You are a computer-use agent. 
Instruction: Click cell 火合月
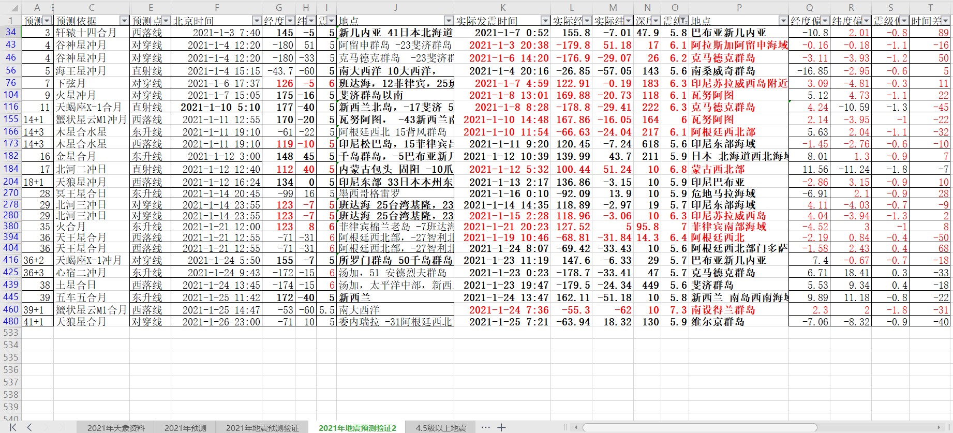tap(92, 227)
